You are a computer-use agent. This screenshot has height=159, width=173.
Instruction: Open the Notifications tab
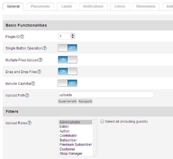pos(93,7)
